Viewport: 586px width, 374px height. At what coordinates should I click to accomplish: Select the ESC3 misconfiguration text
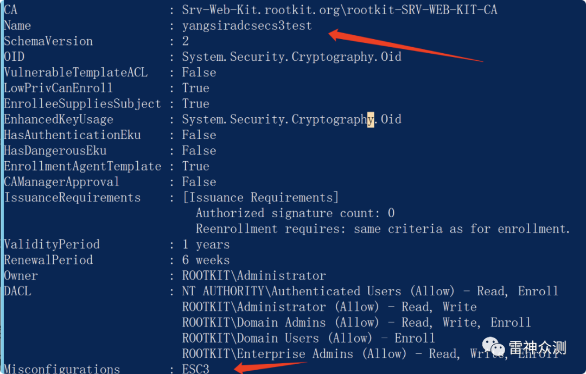coord(195,369)
